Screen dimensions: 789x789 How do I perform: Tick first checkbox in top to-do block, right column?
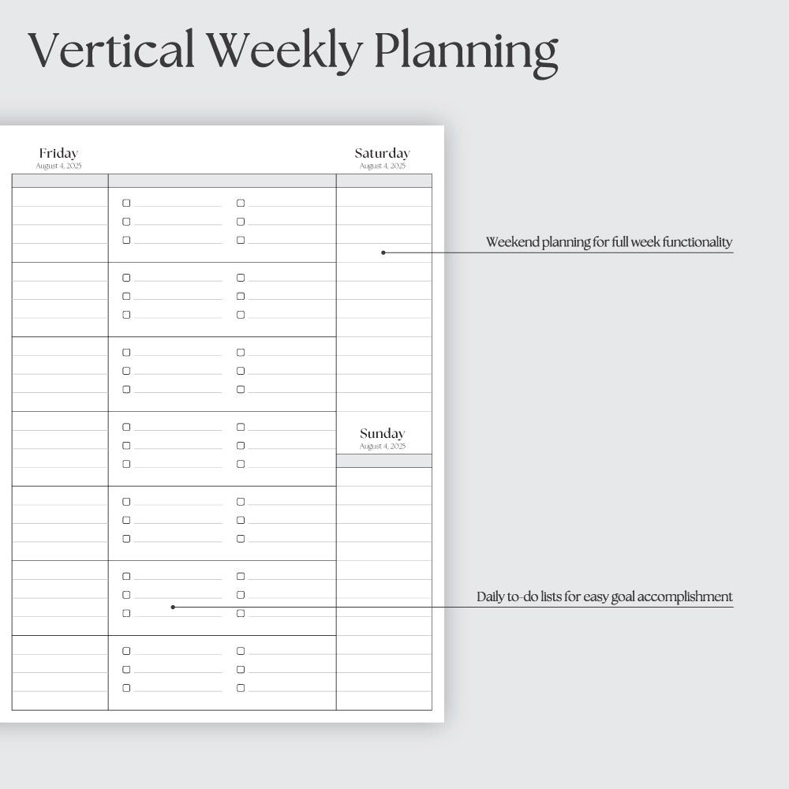click(x=241, y=203)
